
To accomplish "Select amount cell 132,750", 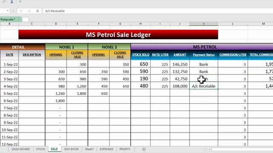I will [180, 71].
